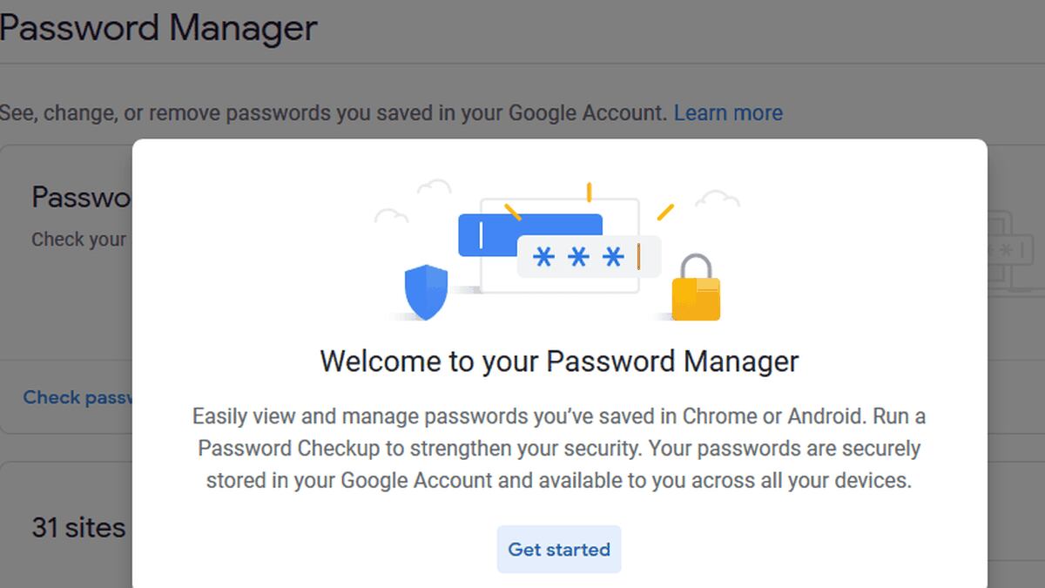Image resolution: width=1045 pixels, height=588 pixels.
Task: Click the blue shield icon in the illustration
Action: click(x=426, y=290)
